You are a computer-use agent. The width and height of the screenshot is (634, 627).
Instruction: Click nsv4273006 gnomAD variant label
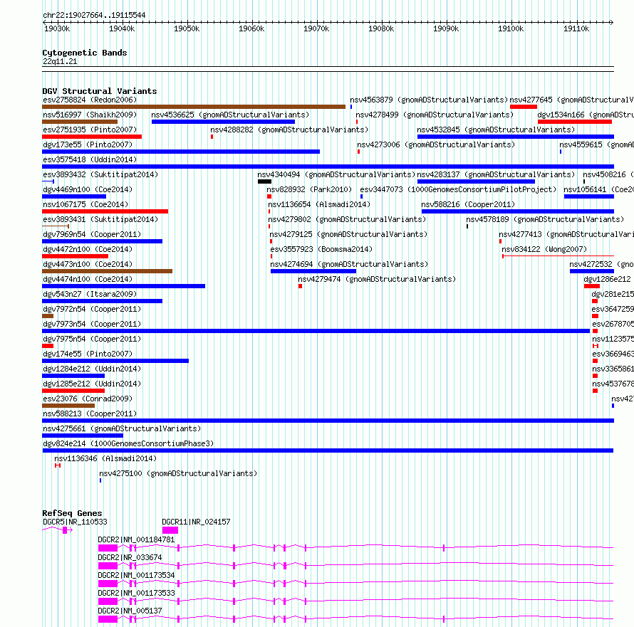click(x=436, y=144)
